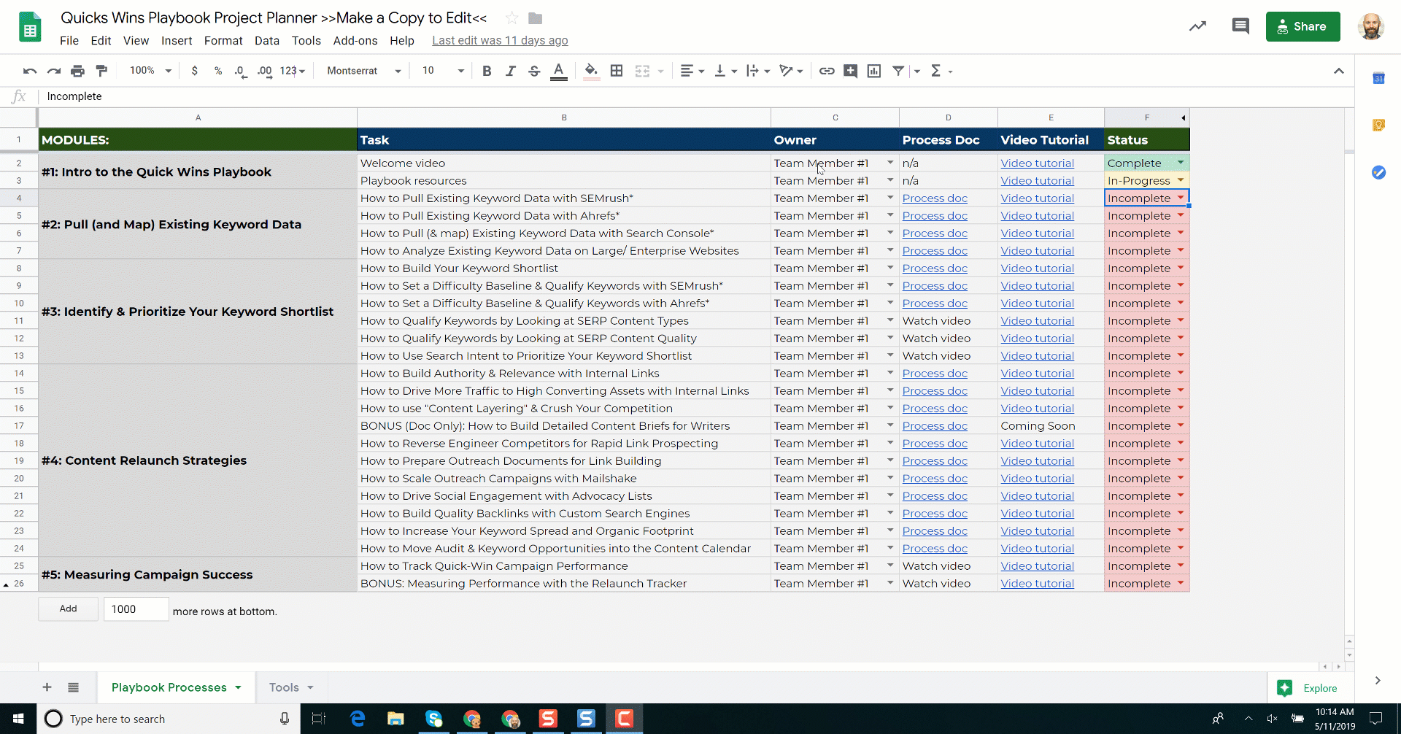Click the rows count input field
The image size is (1401, 734).
[136, 609]
